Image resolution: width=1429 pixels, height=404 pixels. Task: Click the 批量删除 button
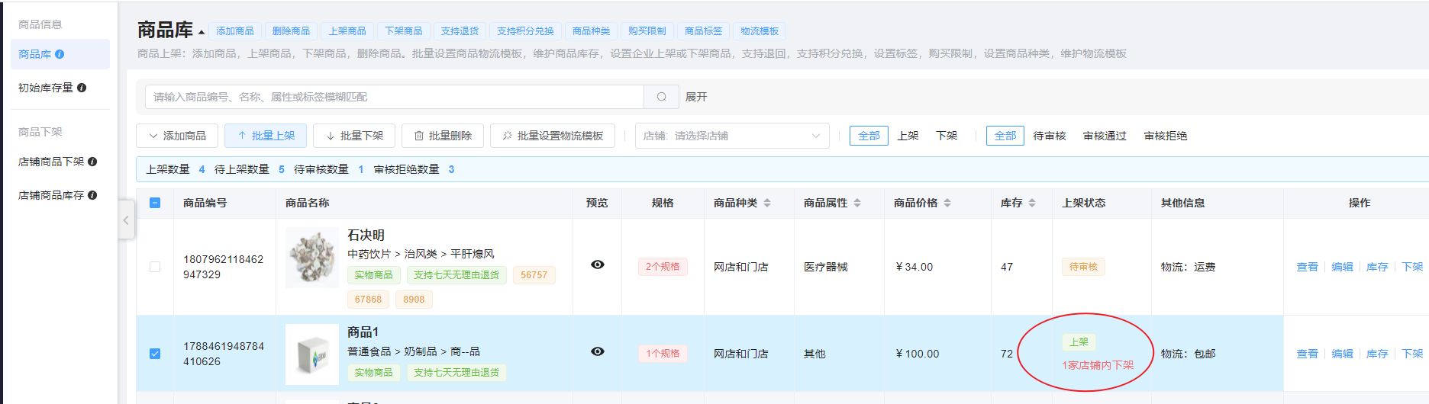[443, 136]
